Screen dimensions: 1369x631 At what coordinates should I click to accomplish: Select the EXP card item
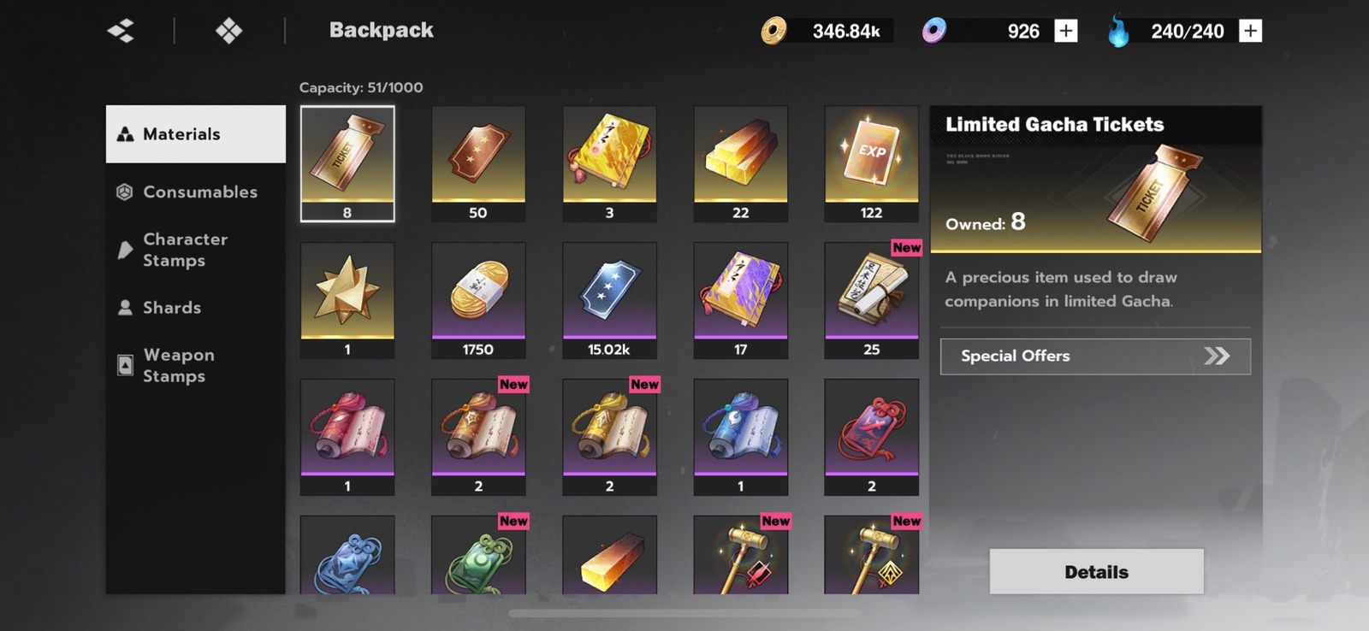point(871,163)
